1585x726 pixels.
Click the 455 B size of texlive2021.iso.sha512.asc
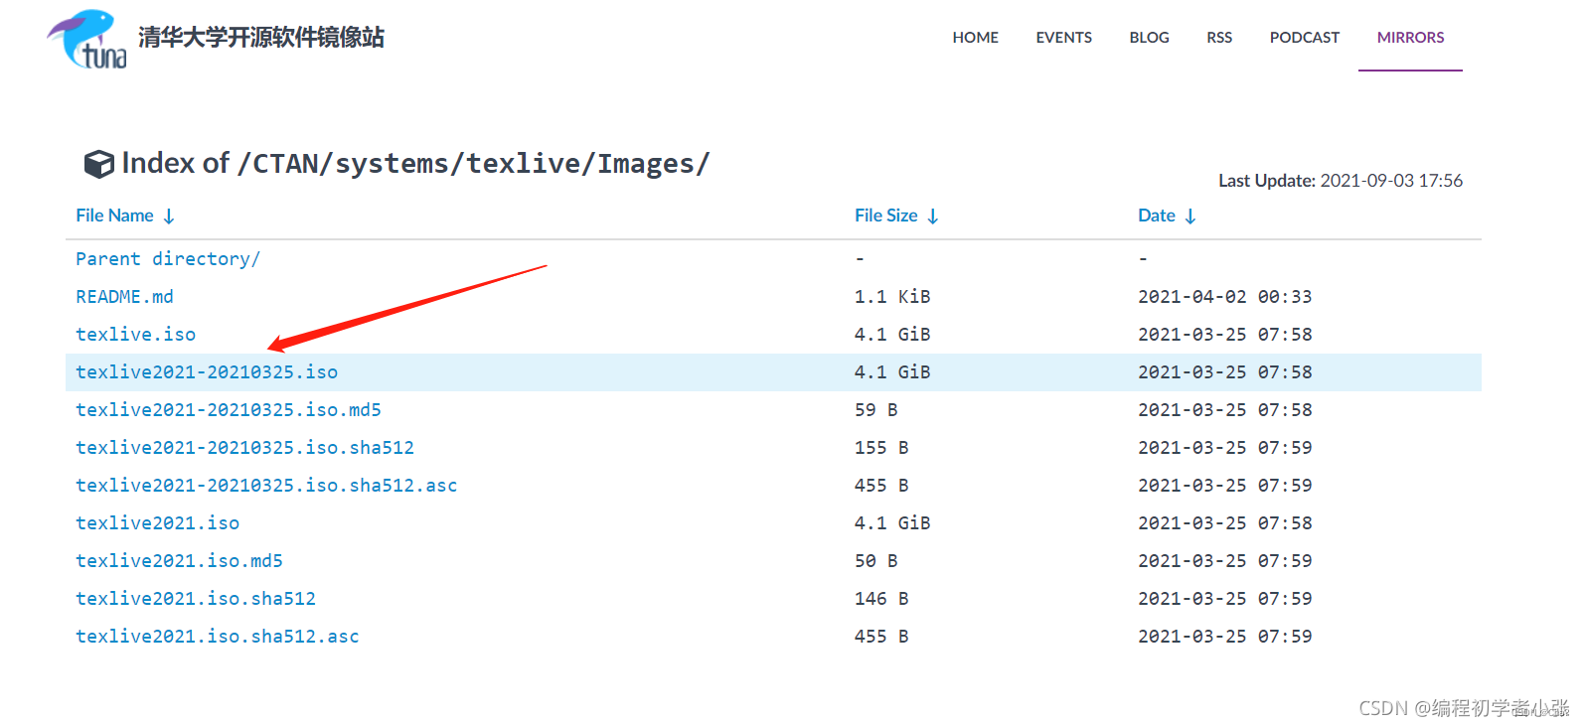click(x=881, y=637)
